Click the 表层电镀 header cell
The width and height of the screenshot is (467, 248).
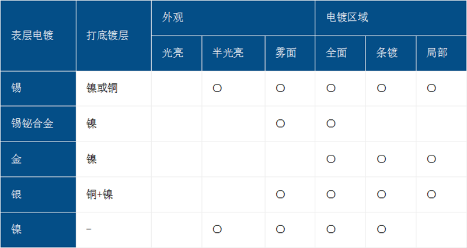click(x=33, y=35)
